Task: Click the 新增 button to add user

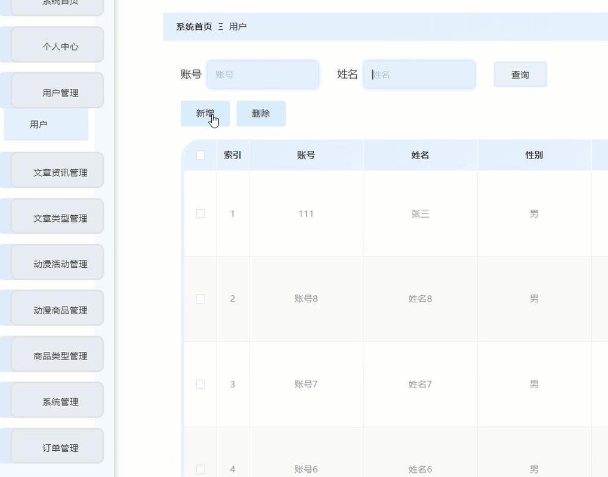Action: (205, 113)
